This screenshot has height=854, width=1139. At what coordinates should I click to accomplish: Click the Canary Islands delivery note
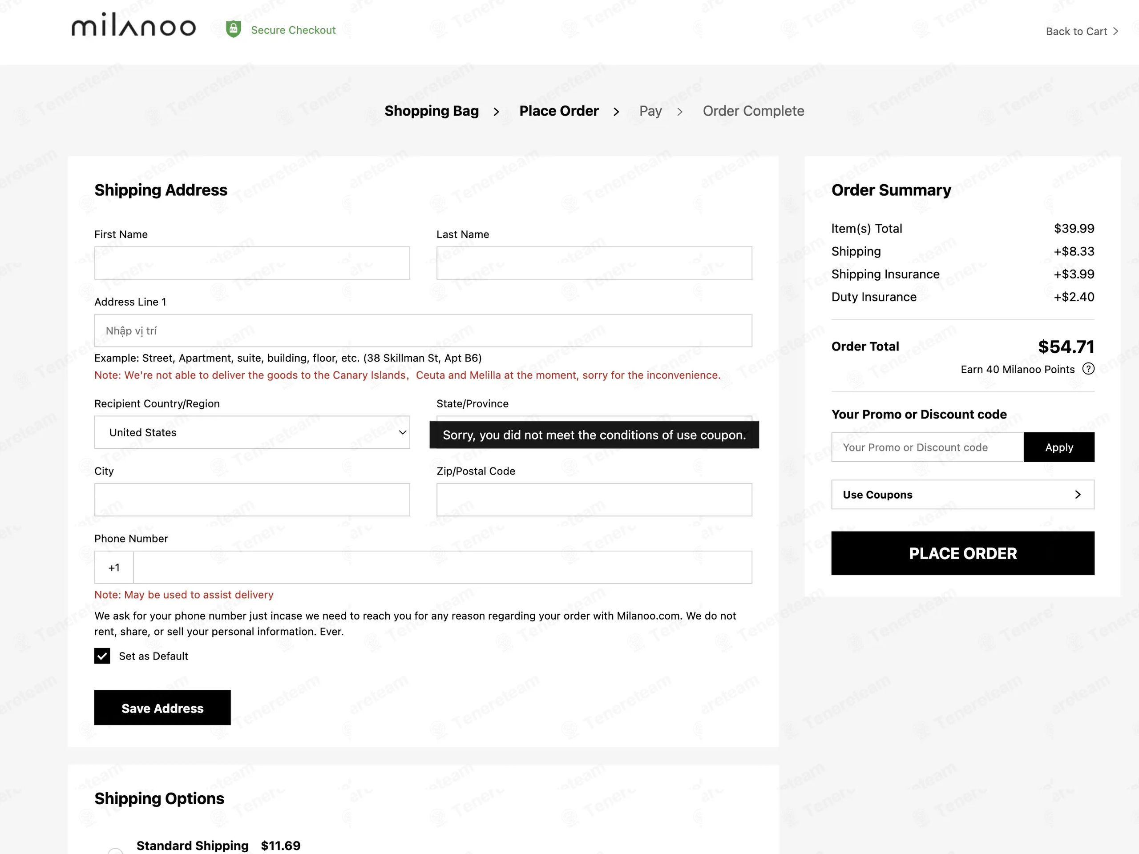pos(407,375)
